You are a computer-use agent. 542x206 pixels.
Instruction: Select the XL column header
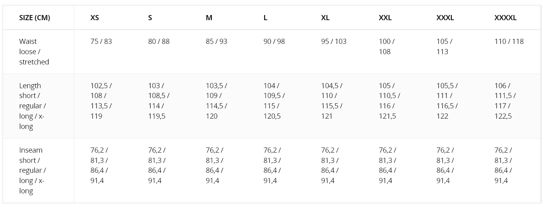click(325, 18)
